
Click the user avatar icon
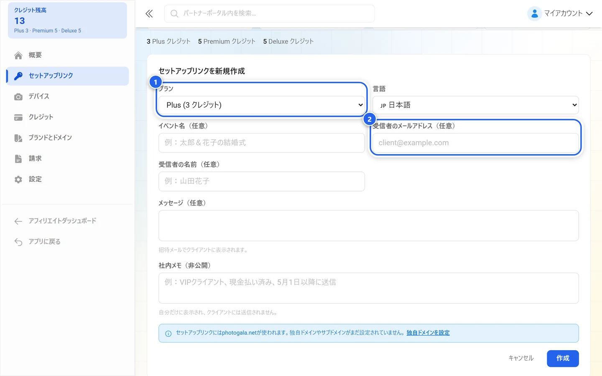pyautogui.click(x=534, y=13)
